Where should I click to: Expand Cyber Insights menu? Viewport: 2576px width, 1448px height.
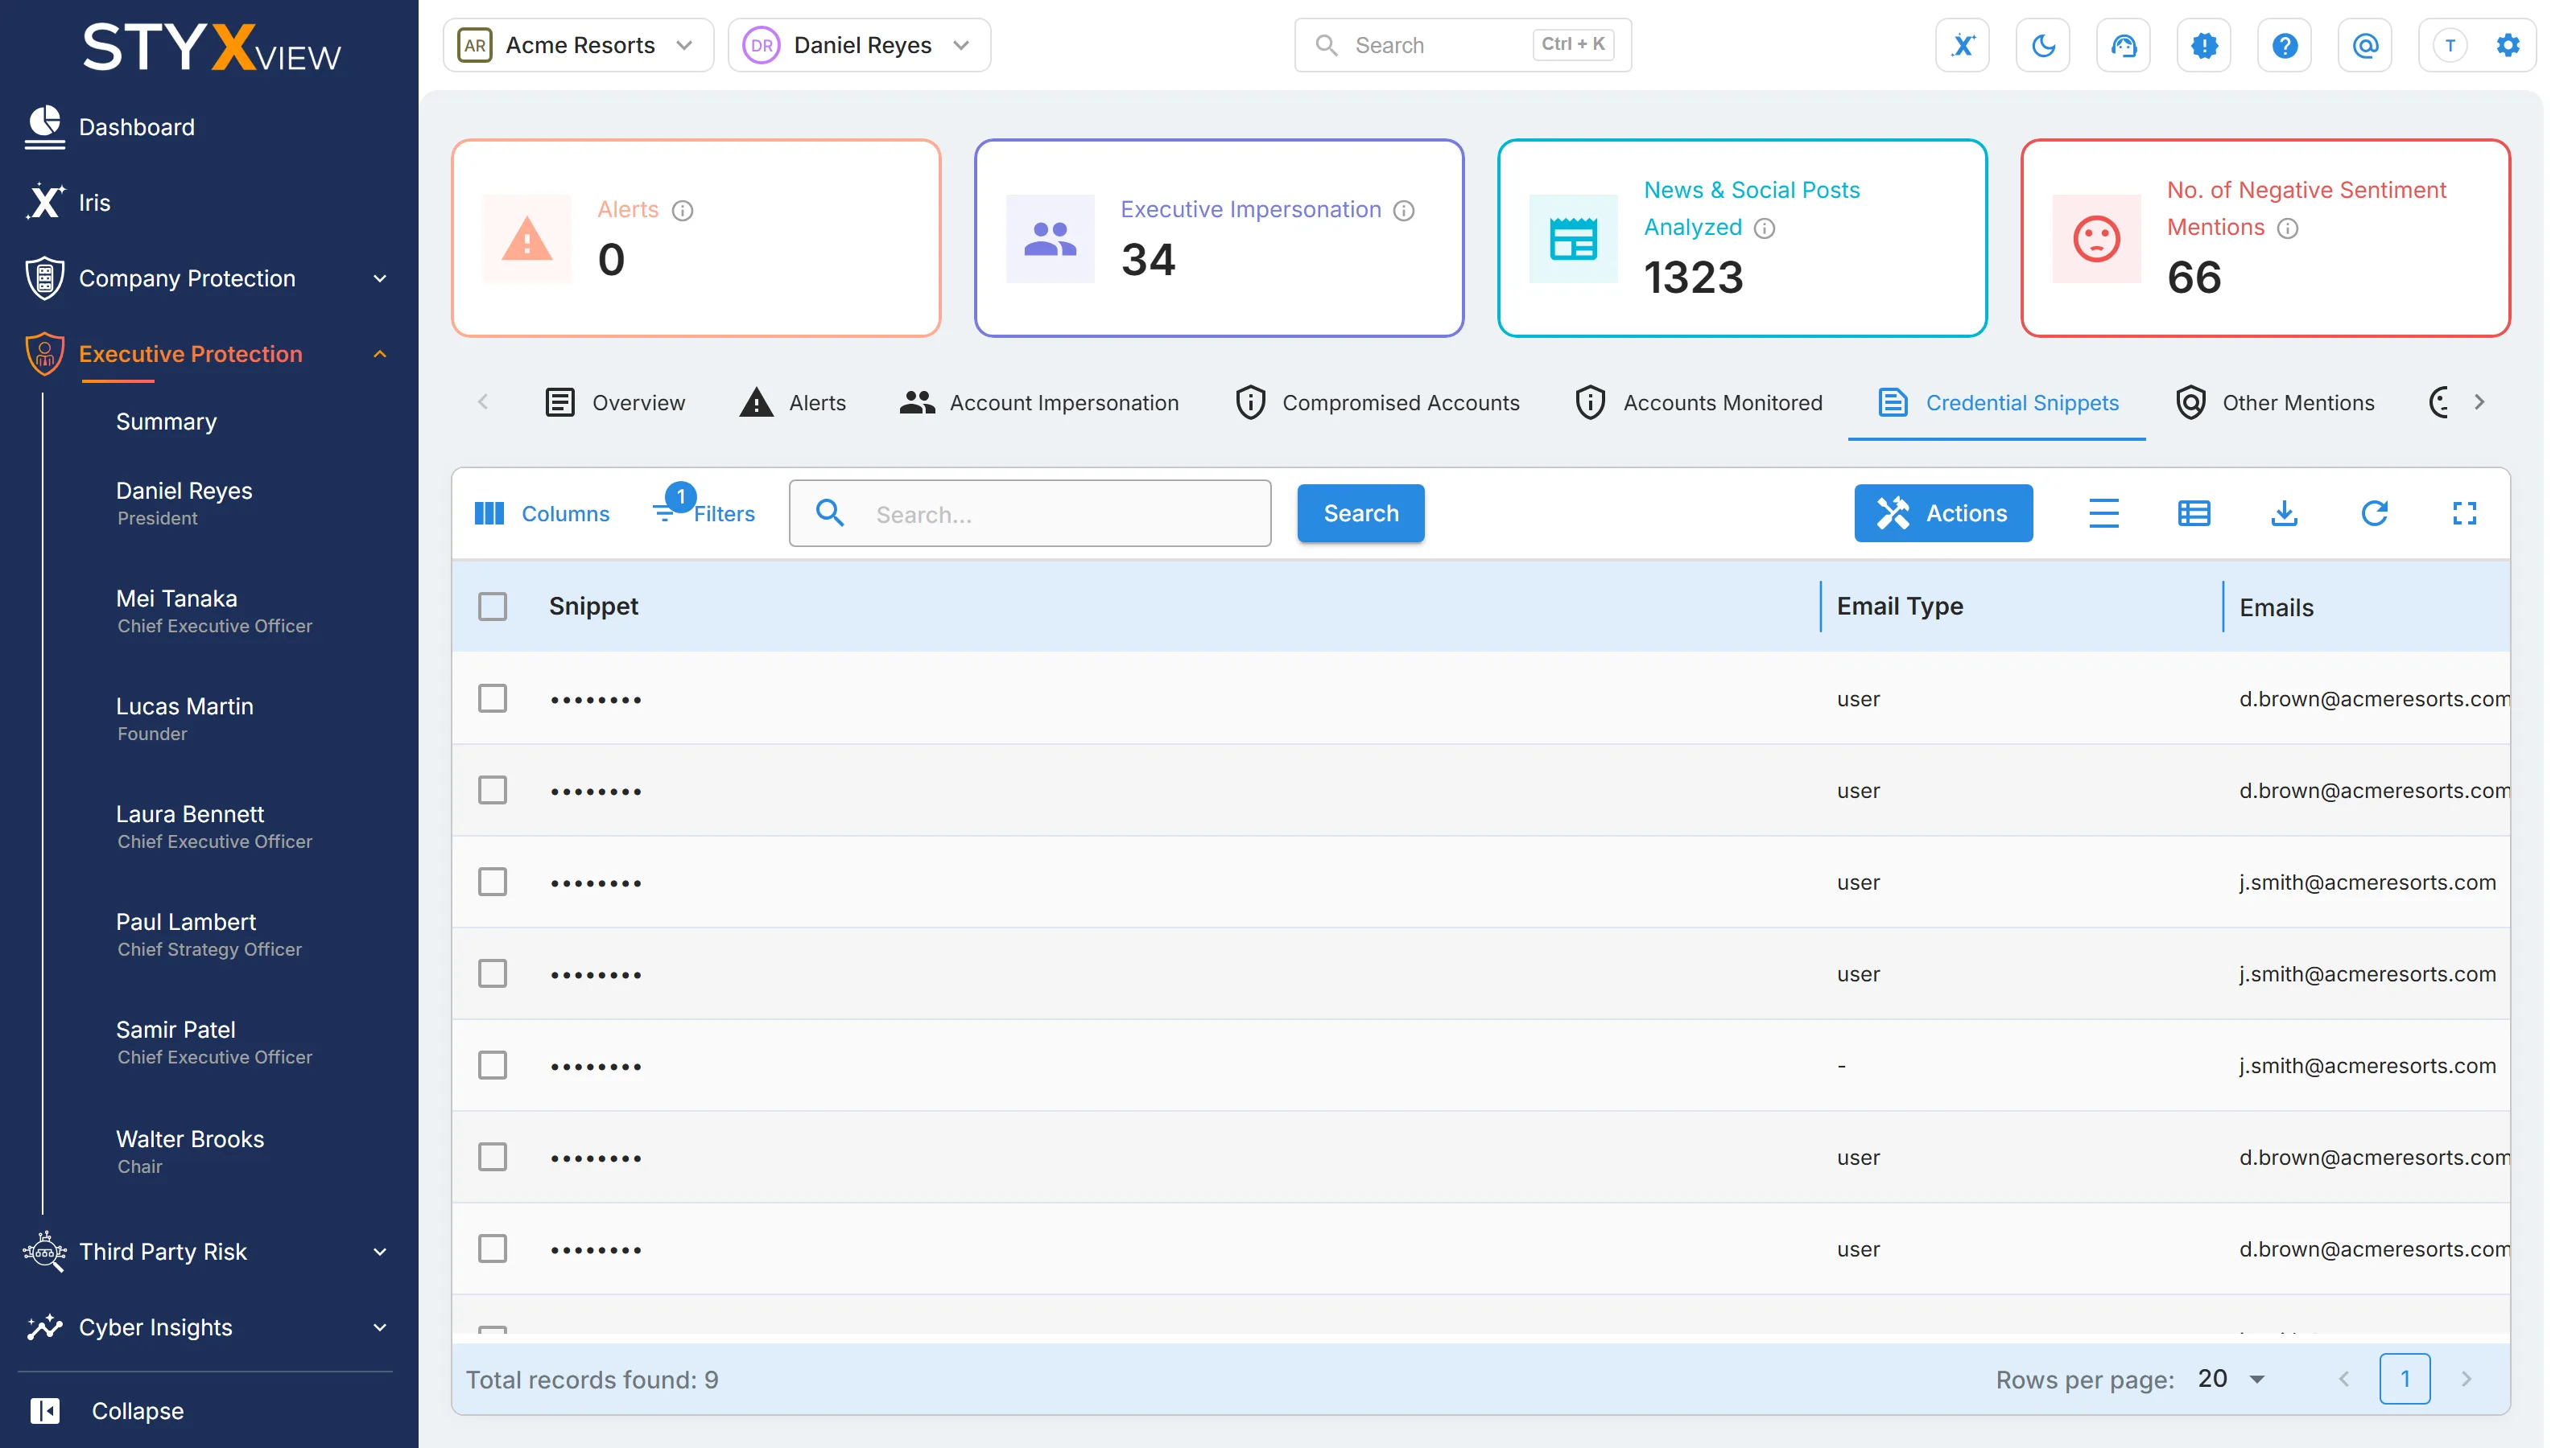point(208,1327)
